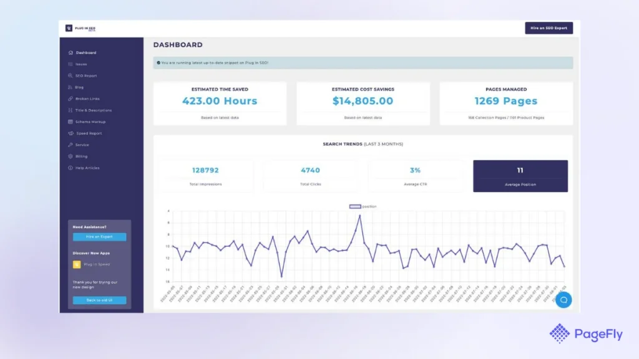Image resolution: width=639 pixels, height=359 pixels.
Task: Click the Discover New Apps label
Action: (91, 253)
